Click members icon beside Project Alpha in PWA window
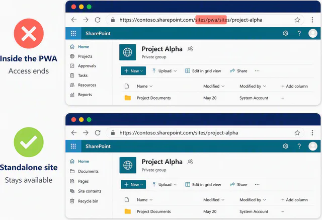This screenshot has width=322, height=220. coord(190,49)
